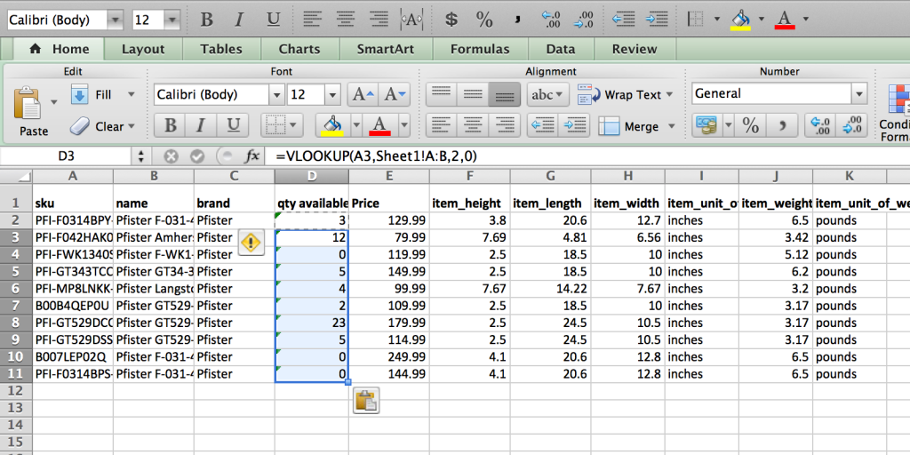The width and height of the screenshot is (910, 455).
Task: Decrease font size in Font group
Action: point(395,94)
